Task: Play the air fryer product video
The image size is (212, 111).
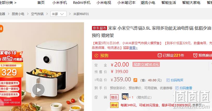Action: pos(38,90)
